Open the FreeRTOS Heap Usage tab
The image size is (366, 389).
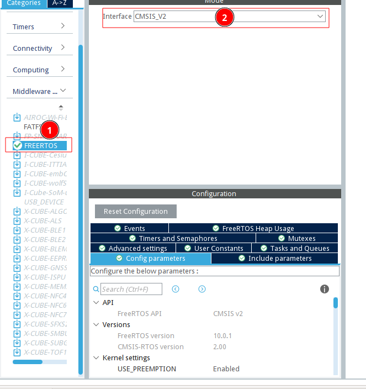pos(253,228)
